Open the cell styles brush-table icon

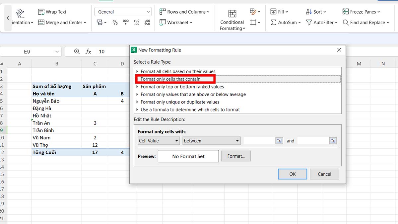click(x=255, y=12)
